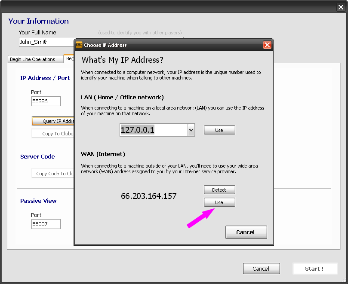Click the Passive View port field 55387

[x=46, y=224]
